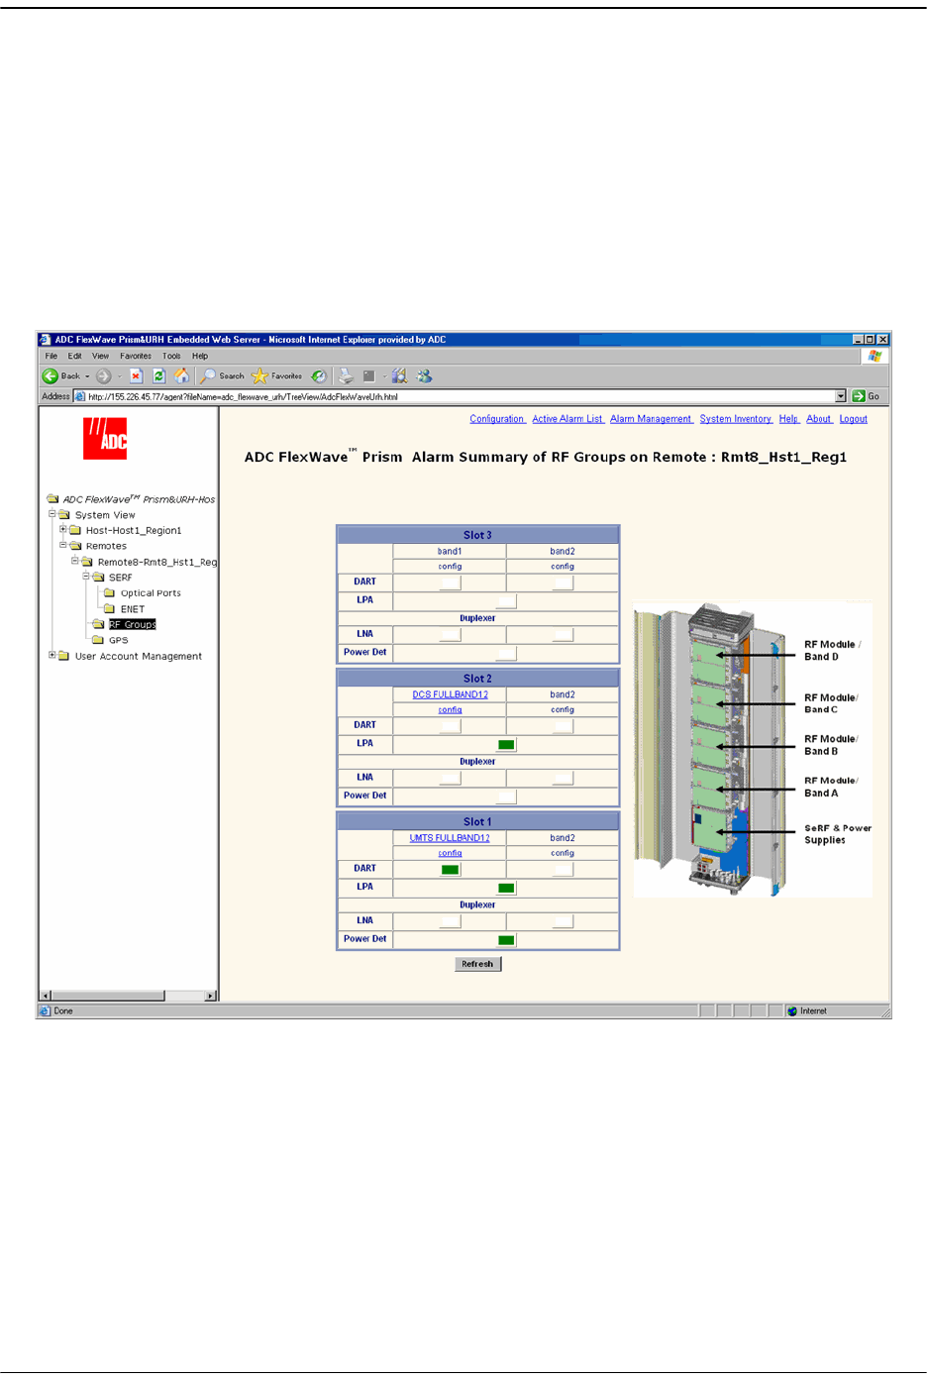This screenshot has width=927, height=1380.
Task: Click Slot 1 Power Det green indicator
Action: point(506,940)
